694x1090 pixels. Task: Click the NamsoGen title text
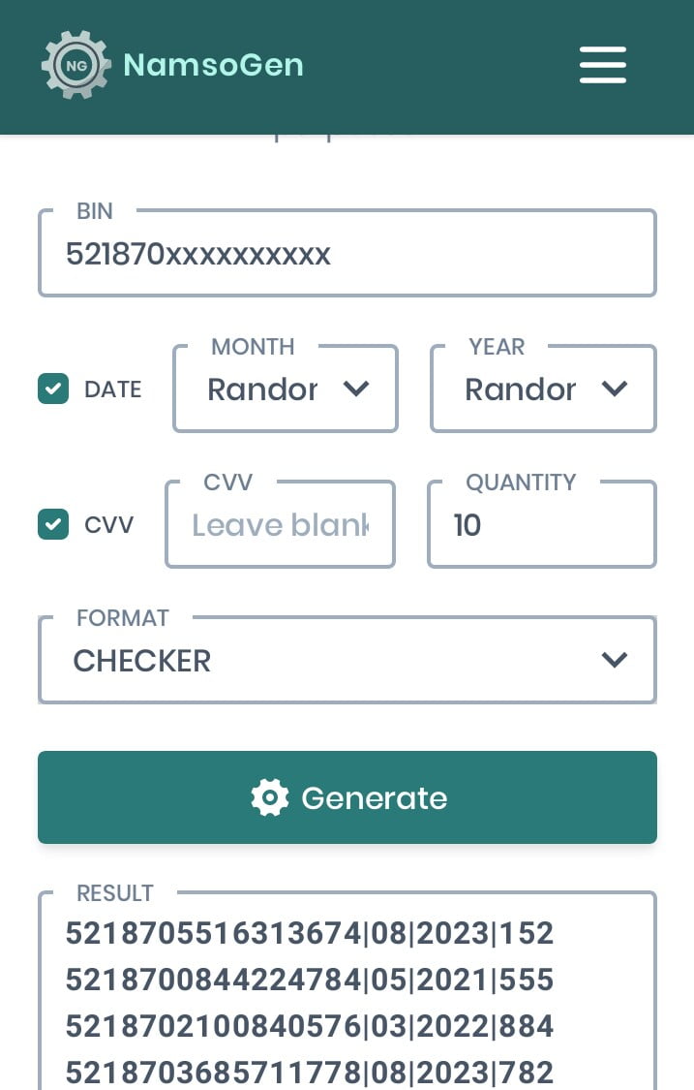(213, 65)
